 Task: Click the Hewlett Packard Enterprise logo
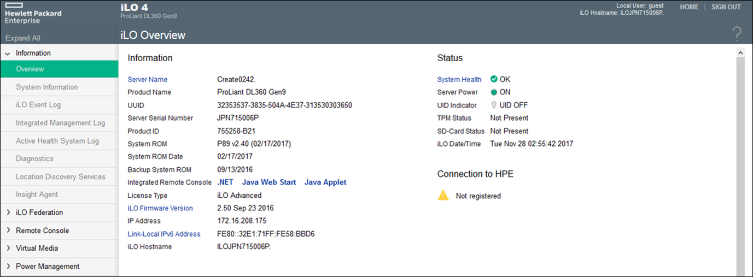pyautogui.click(x=33, y=14)
